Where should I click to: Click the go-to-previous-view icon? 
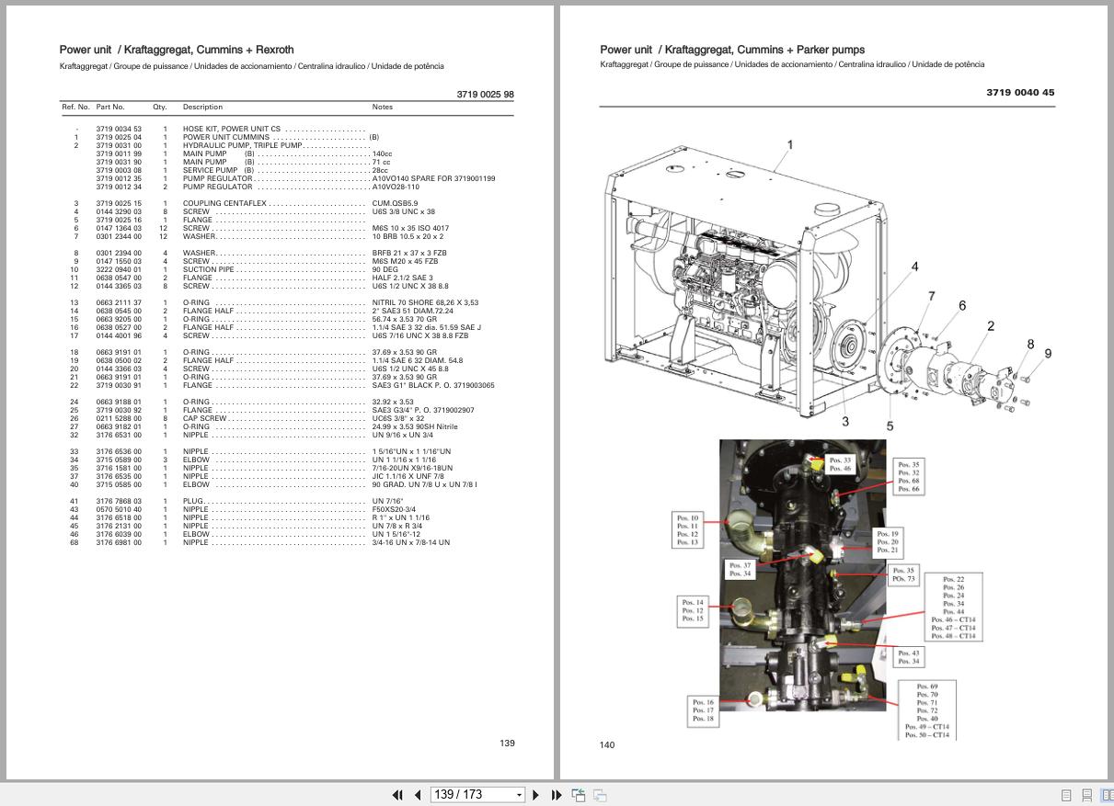pos(579,795)
